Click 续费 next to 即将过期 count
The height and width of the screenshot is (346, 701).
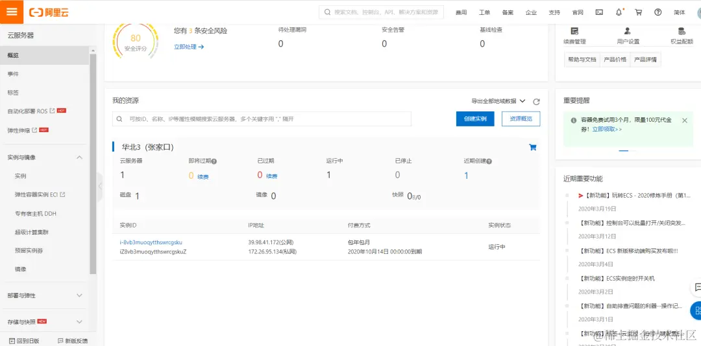(x=203, y=176)
